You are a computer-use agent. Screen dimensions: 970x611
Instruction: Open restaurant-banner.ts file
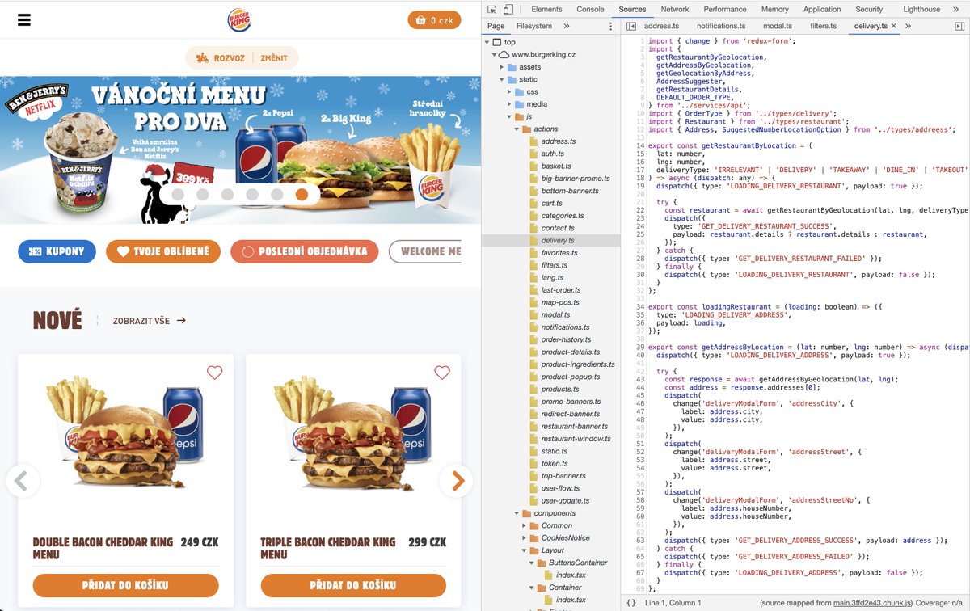[574, 426]
